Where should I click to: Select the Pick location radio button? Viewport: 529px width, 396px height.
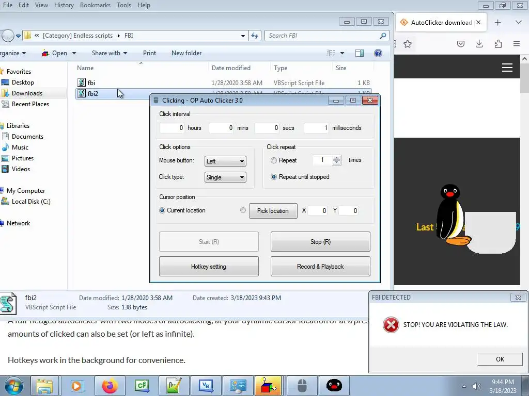[243, 210]
